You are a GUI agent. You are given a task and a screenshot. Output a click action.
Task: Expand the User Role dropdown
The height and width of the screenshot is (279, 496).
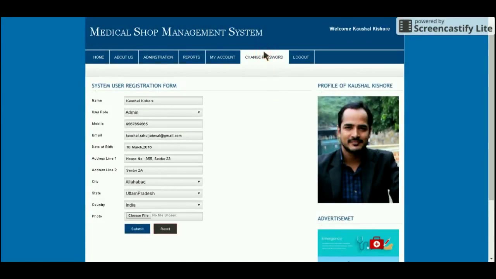coord(164,112)
